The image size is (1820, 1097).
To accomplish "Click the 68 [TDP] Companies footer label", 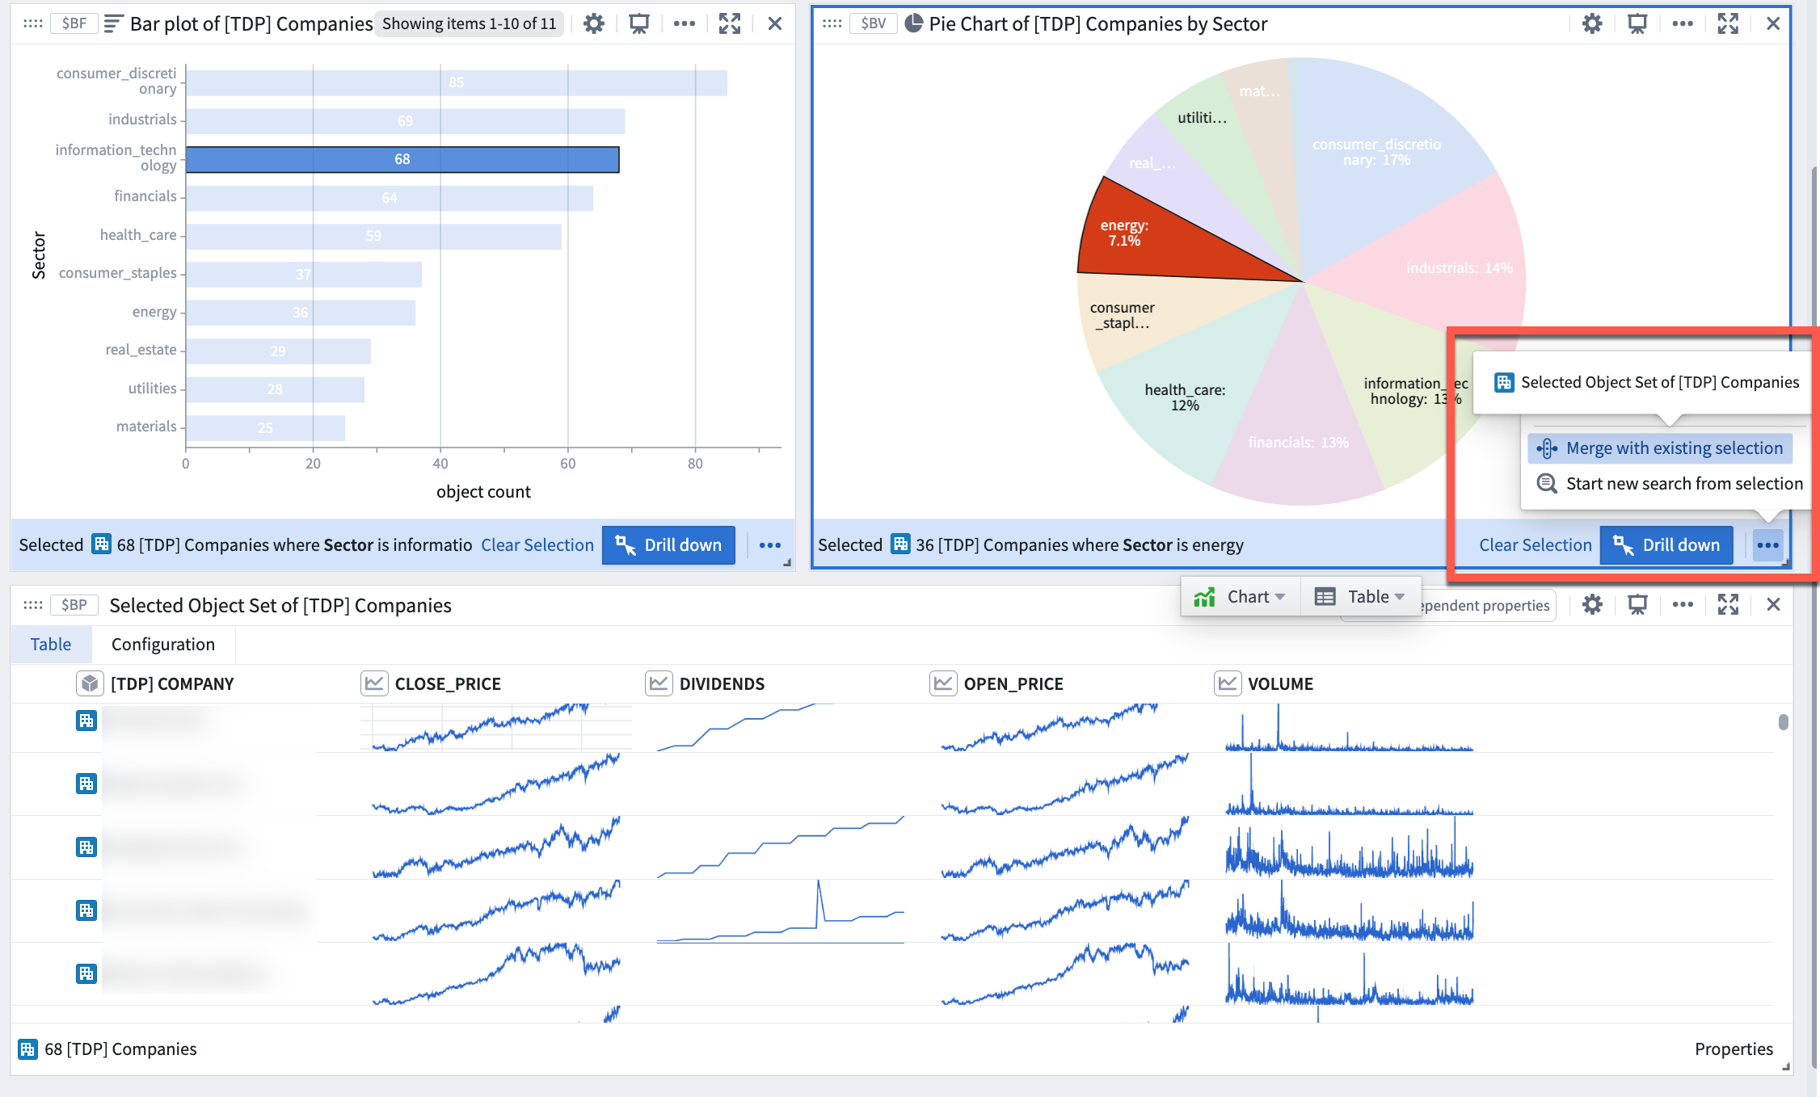I will [x=120, y=1049].
